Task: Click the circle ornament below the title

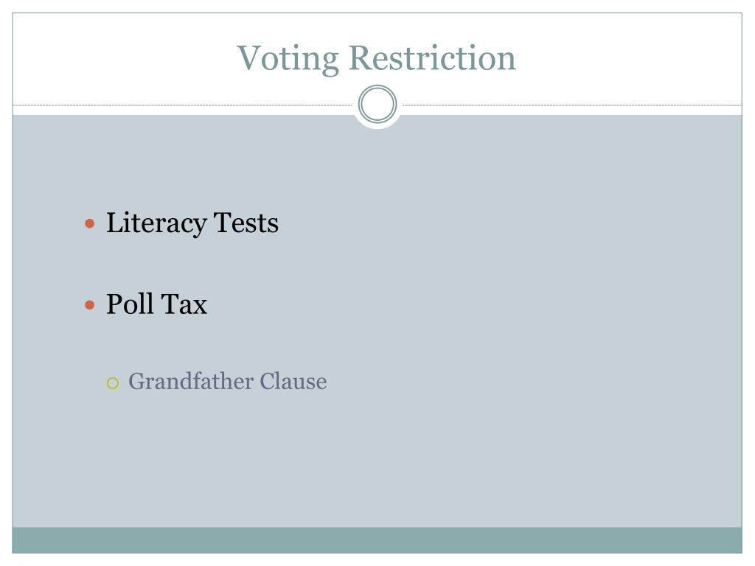Action: pos(377,104)
